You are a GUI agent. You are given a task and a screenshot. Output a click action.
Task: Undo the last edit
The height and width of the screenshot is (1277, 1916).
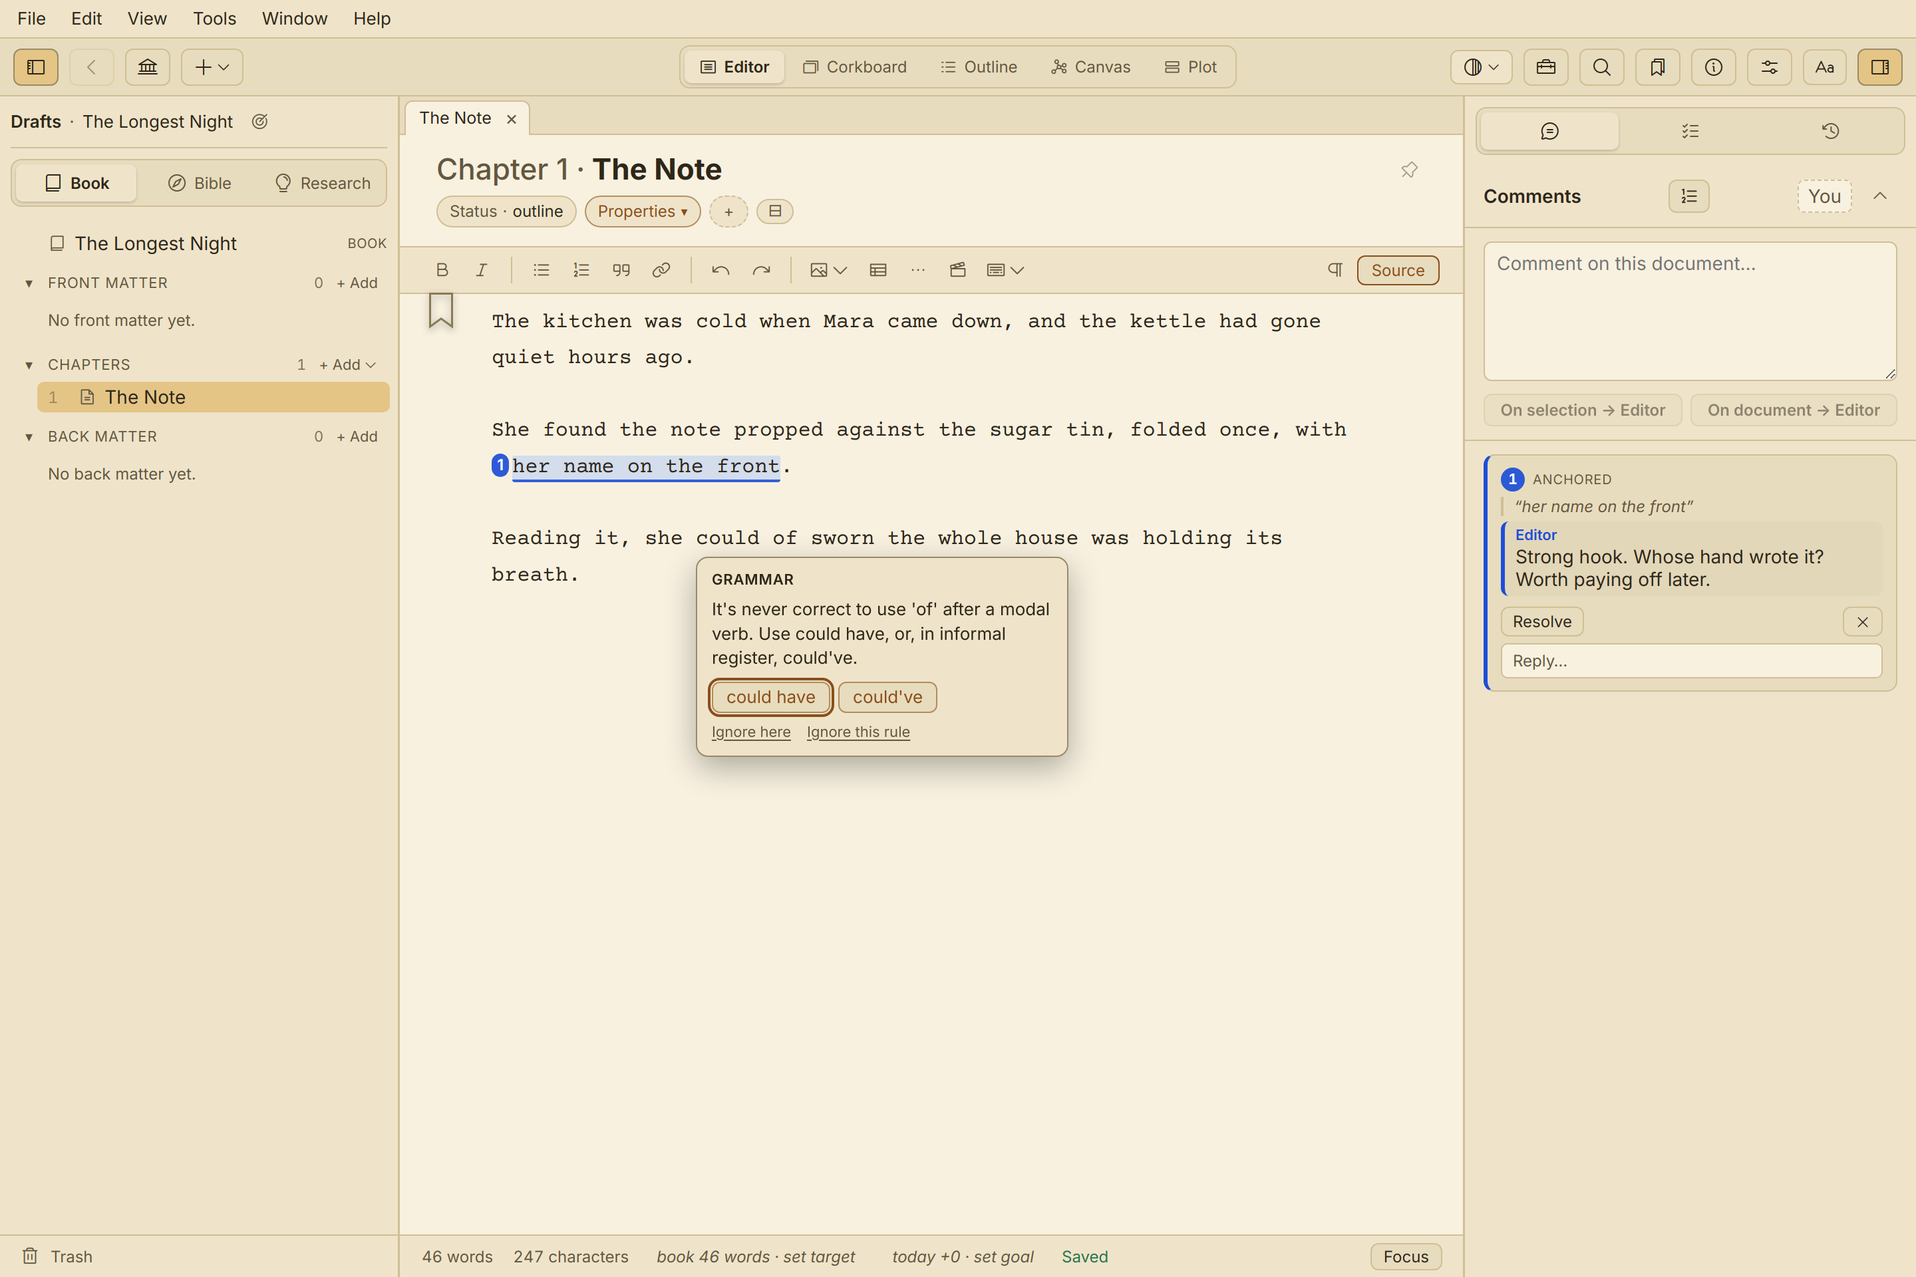pos(720,271)
